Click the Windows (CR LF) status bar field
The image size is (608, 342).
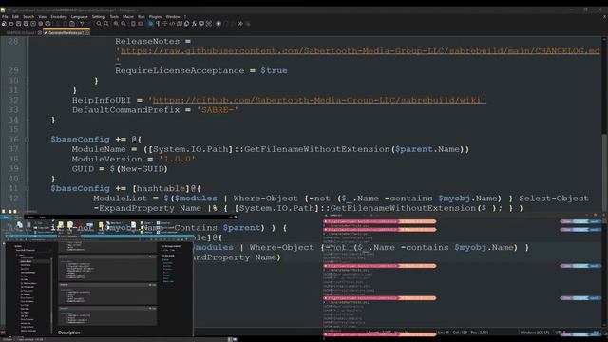coord(535,332)
